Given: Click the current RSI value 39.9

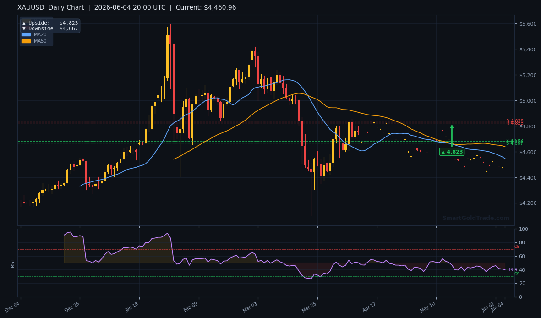Looking at the screenshot, I should point(512,270).
